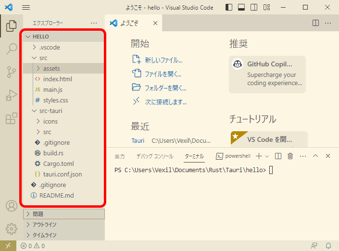Kill terminal with the trash icon
The height and width of the screenshot is (251, 339).
(290, 156)
